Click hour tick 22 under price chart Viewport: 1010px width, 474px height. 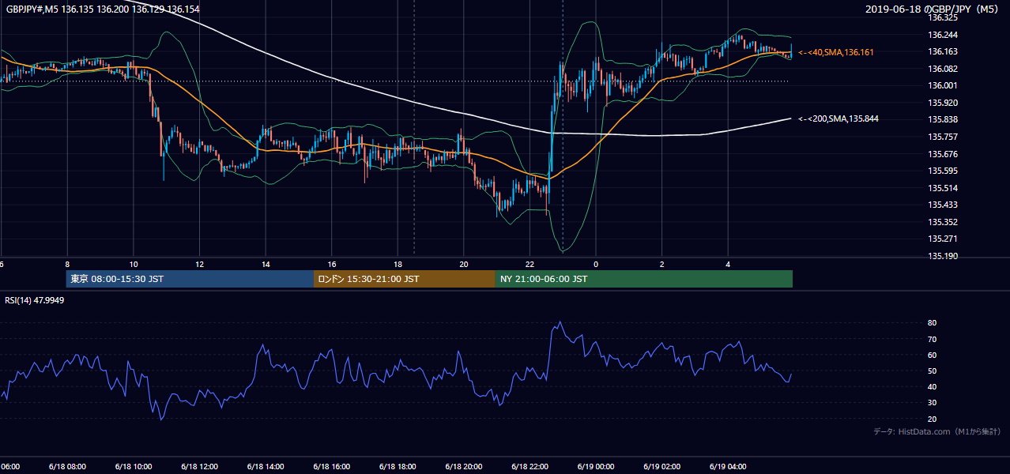point(529,265)
